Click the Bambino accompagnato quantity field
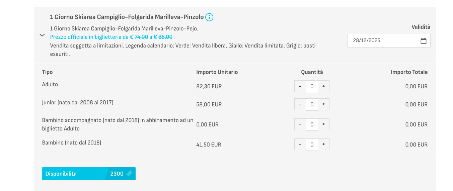The width and height of the screenshot is (453, 191). click(312, 124)
